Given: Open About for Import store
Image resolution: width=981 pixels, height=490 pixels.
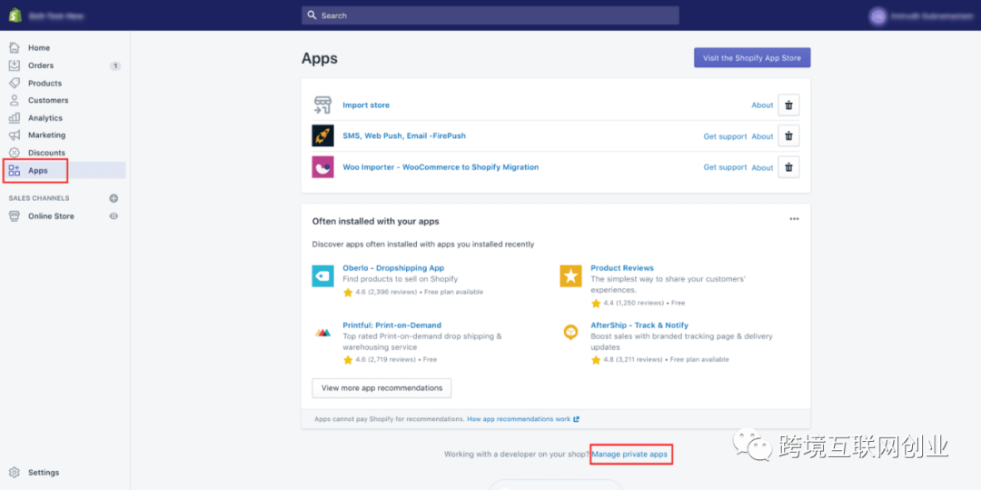Looking at the screenshot, I should [x=762, y=105].
